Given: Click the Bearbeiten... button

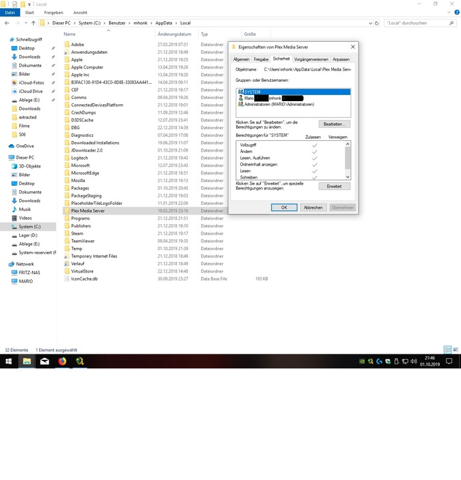Looking at the screenshot, I should (334, 124).
